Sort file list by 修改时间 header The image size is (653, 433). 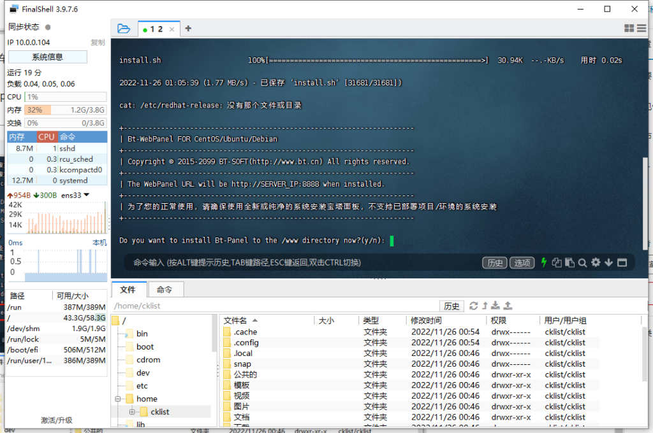(446, 321)
